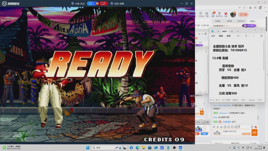Screen dimensions: 268x151
Task: Click the 100% zoom indicator in Notepad status bar
Action: coord(243,100)
